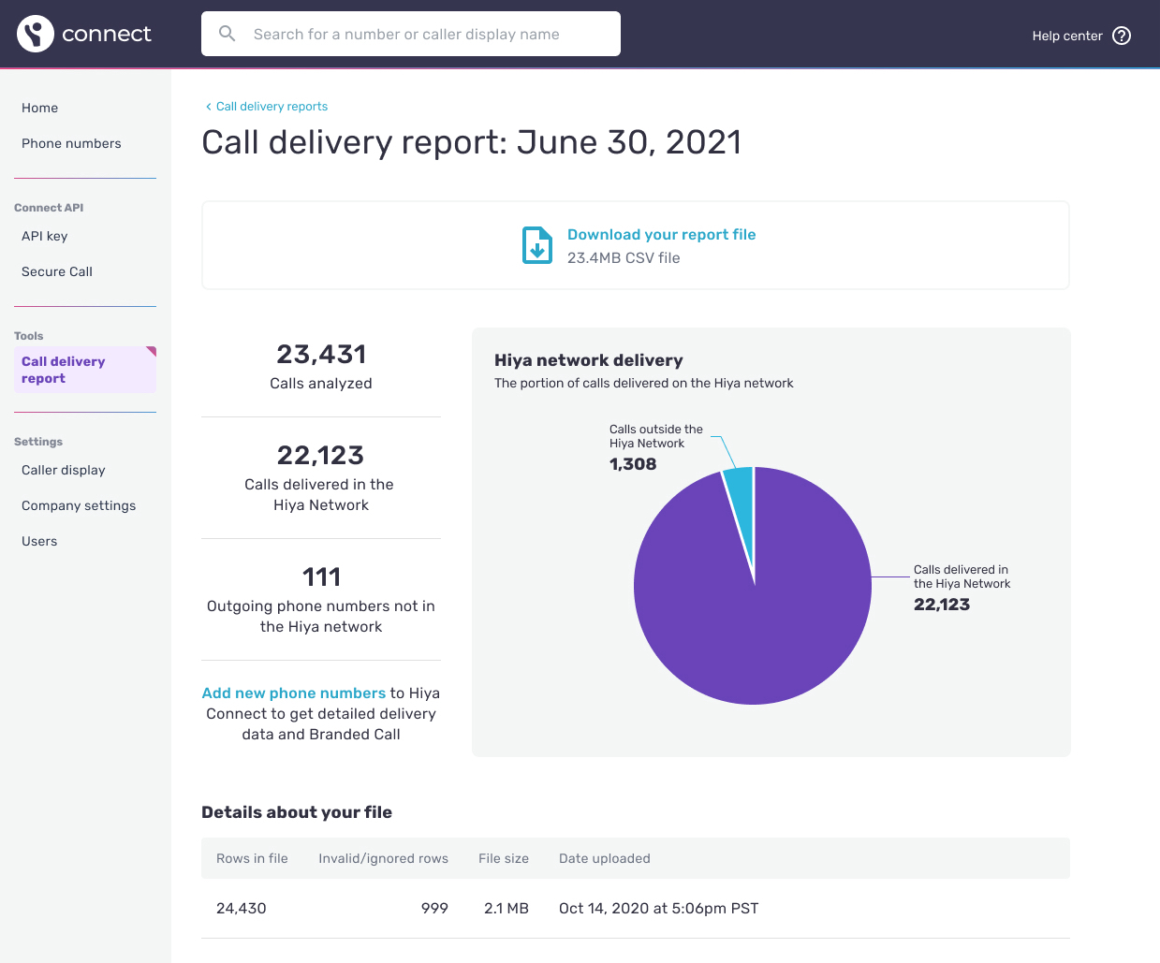
Task: Open the Users settings page
Action: point(38,541)
